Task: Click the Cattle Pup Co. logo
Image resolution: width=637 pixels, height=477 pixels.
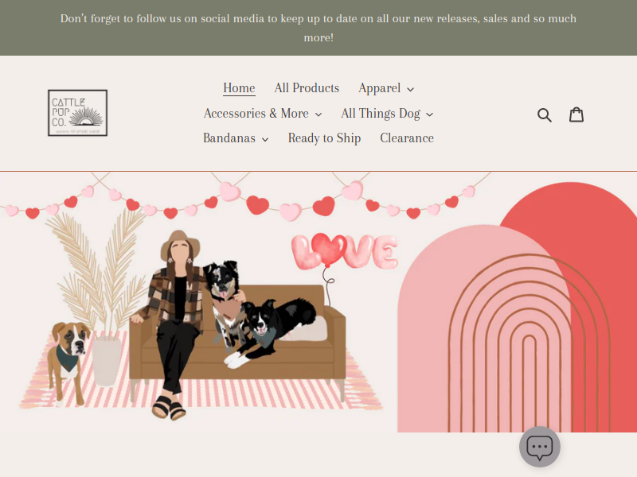Action: [77, 113]
